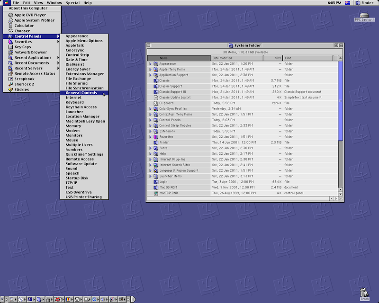The width and height of the screenshot is (379, 303).
Task: Choose General Controls from Control Panels submenu
Action: pyautogui.click(x=81, y=93)
